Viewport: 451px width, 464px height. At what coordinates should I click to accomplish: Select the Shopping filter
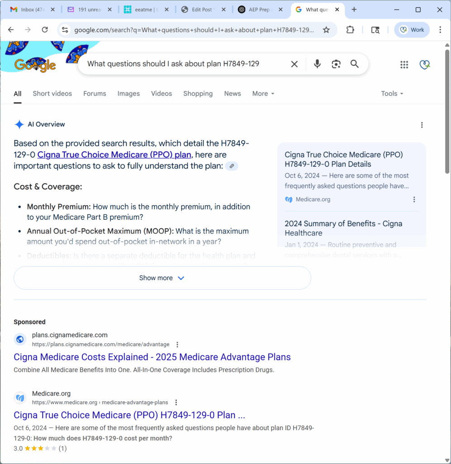coord(198,93)
